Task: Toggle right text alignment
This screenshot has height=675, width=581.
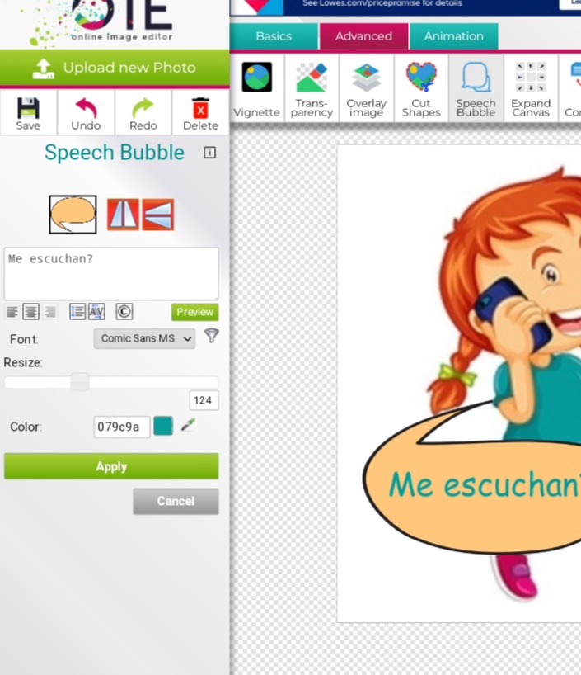Action: coord(50,312)
